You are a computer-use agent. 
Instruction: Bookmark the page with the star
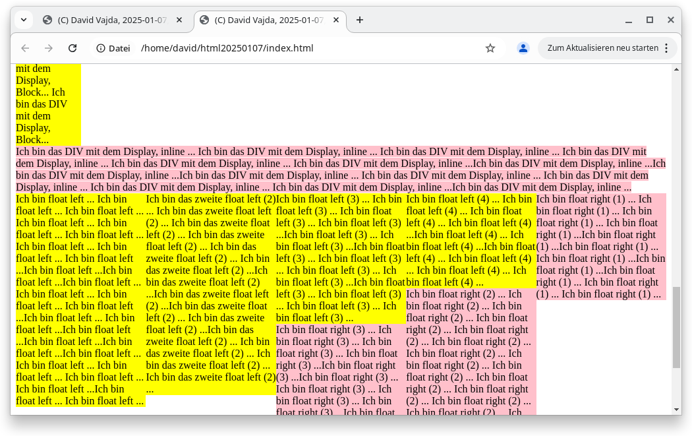pos(490,47)
